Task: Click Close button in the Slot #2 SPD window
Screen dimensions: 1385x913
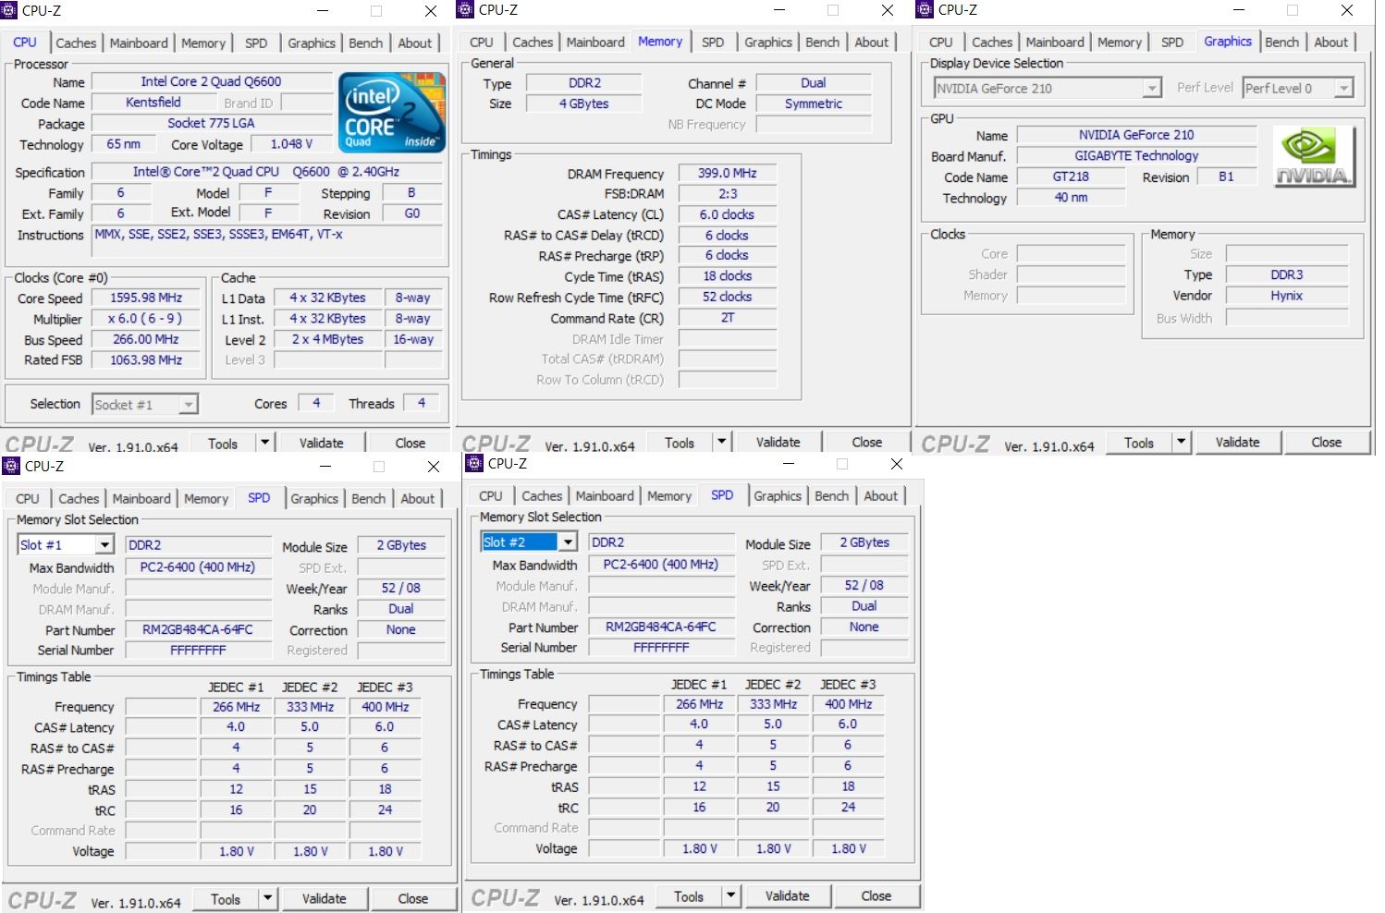Action: (876, 895)
